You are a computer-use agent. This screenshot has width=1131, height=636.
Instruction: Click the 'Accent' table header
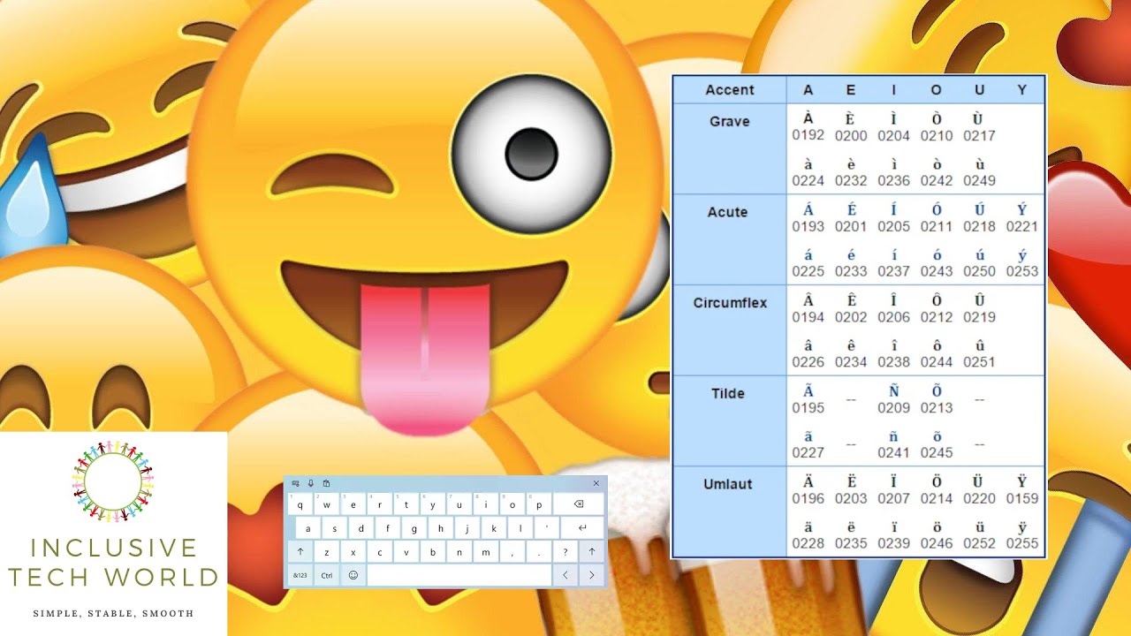730,89
